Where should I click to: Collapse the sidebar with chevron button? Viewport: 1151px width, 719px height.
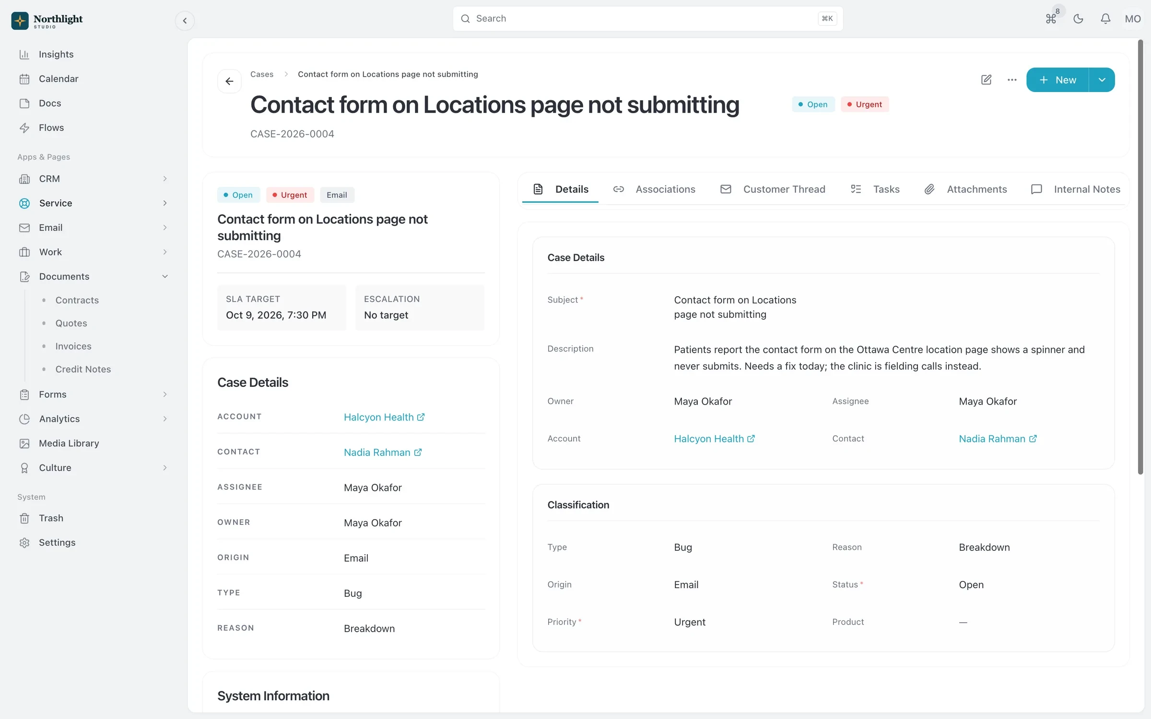185,21
